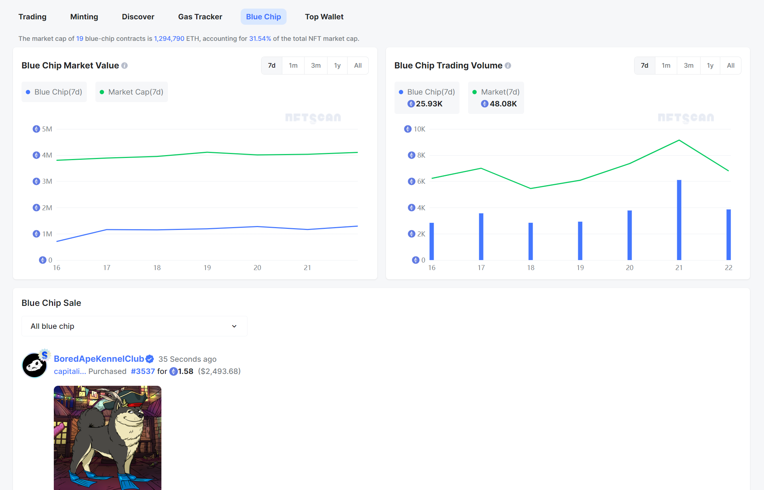Click info icon beside Blue Chip Trading Volume
Image resolution: width=764 pixels, height=490 pixels.
pos(508,66)
